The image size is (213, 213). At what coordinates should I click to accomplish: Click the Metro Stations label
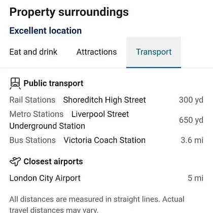[x=37, y=114]
